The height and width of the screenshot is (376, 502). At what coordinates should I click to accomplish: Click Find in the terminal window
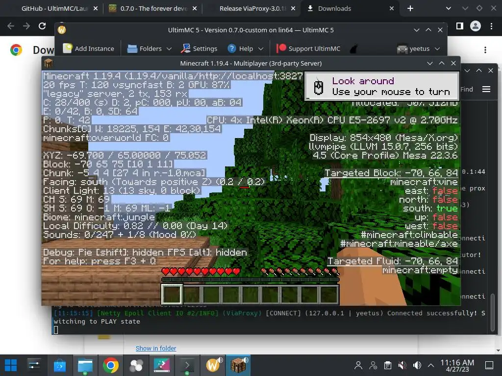coord(467,89)
